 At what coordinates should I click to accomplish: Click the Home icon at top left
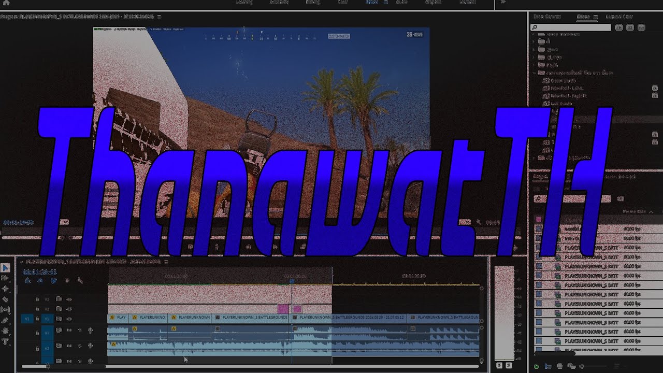[6, 3]
